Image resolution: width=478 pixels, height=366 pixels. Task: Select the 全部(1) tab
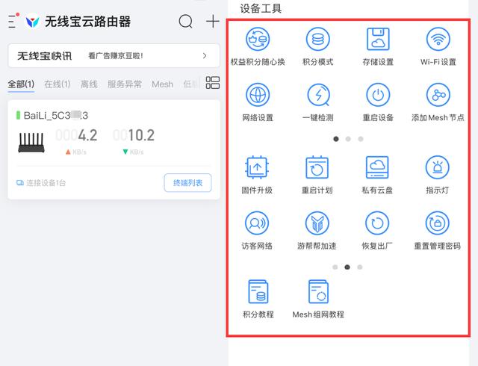click(21, 84)
